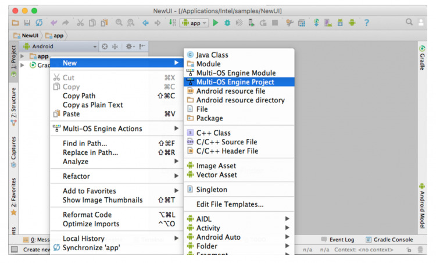Image resolution: width=436 pixels, height=263 pixels.
Task: Select Java Class in New submenu
Action: 239,55
